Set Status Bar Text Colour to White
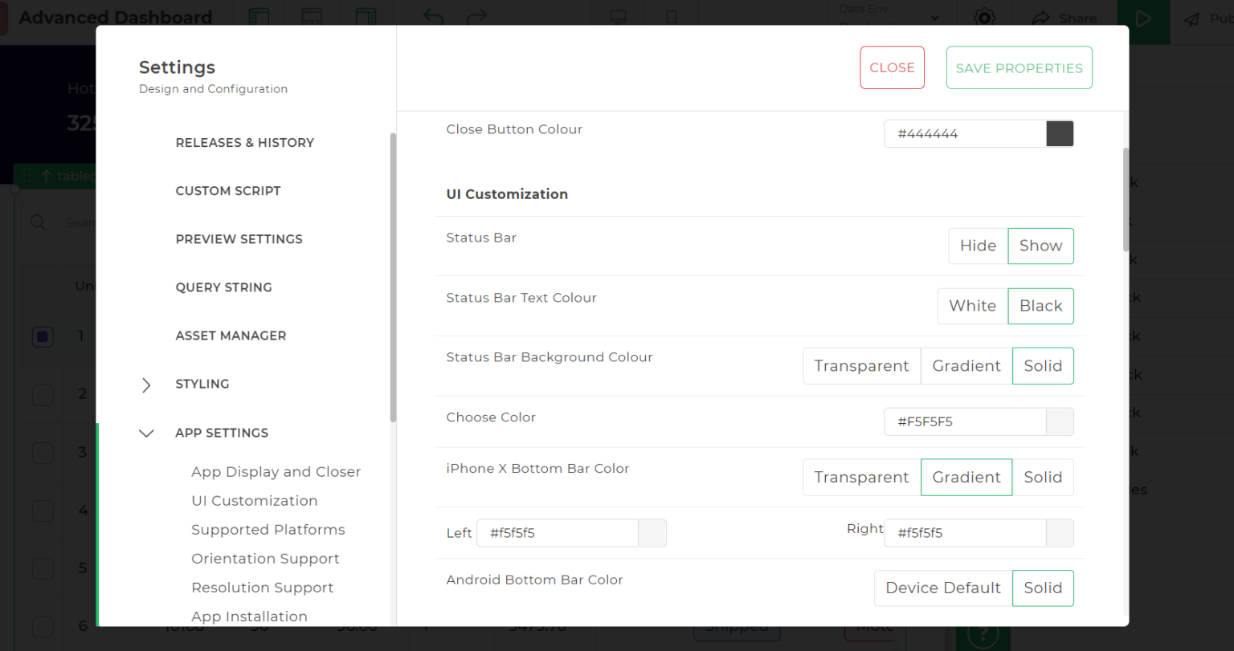 point(972,306)
